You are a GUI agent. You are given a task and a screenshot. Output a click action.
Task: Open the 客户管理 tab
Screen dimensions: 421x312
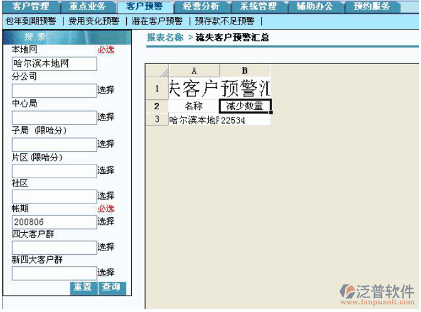30,6
